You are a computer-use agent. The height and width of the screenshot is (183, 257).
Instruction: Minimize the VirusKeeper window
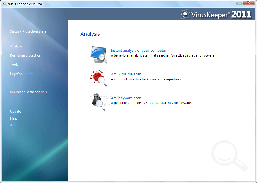pos(239,3)
